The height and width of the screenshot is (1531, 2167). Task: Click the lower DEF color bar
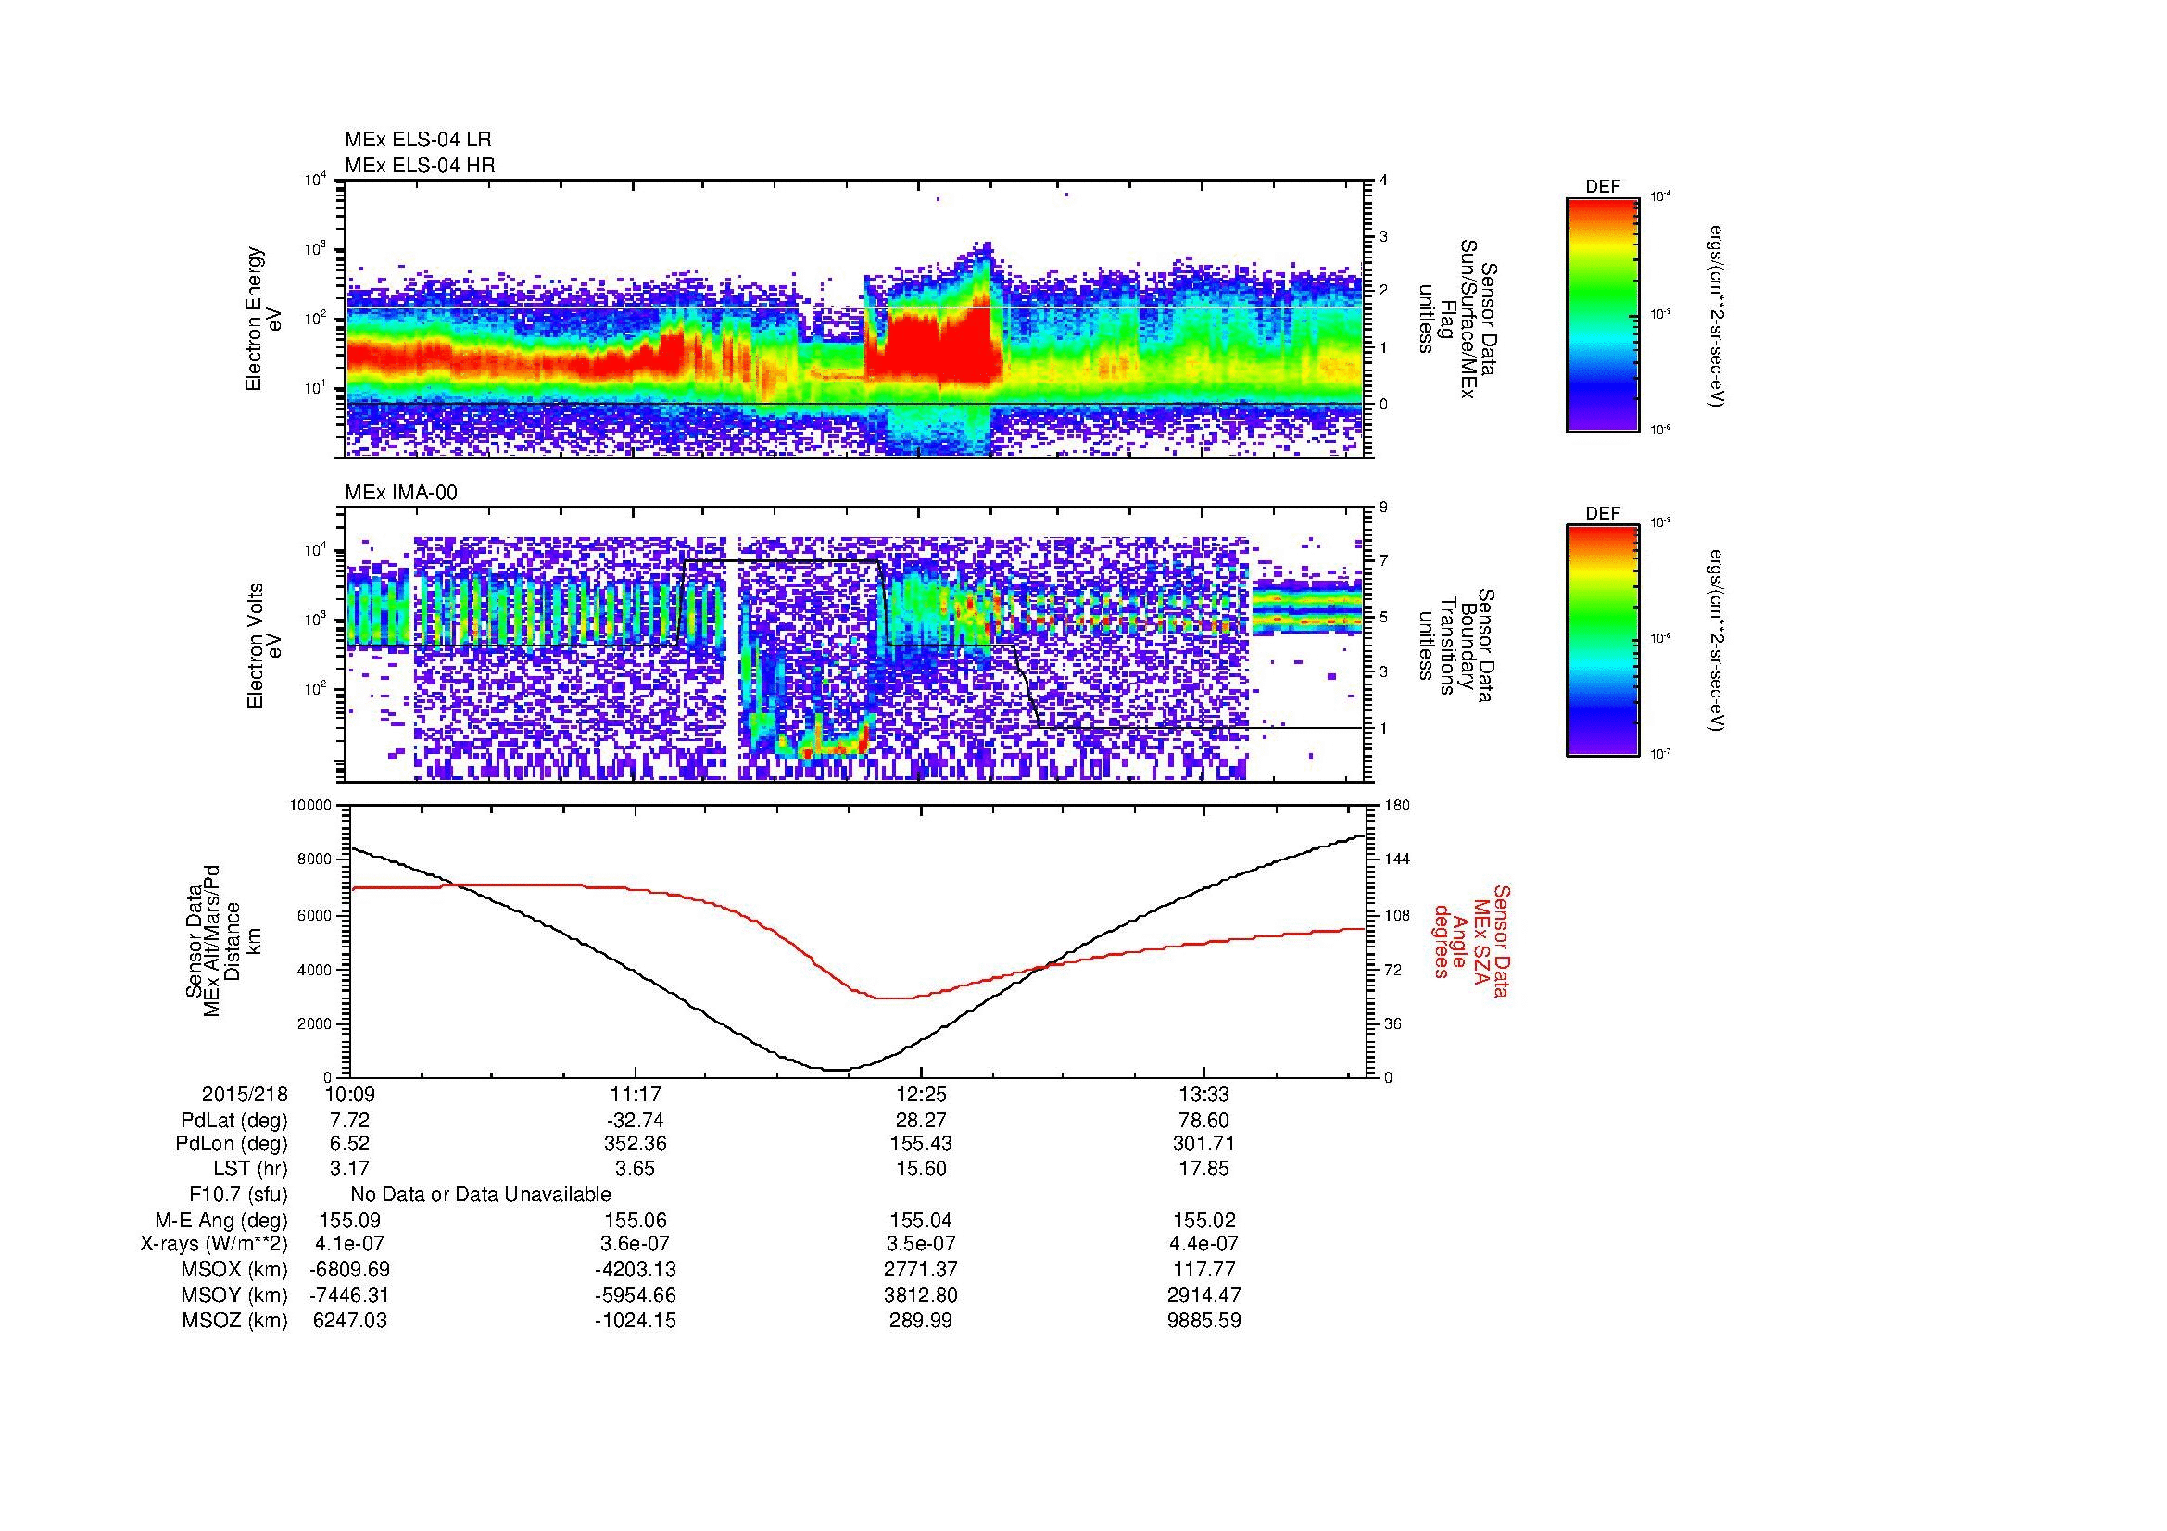pyautogui.click(x=1603, y=641)
